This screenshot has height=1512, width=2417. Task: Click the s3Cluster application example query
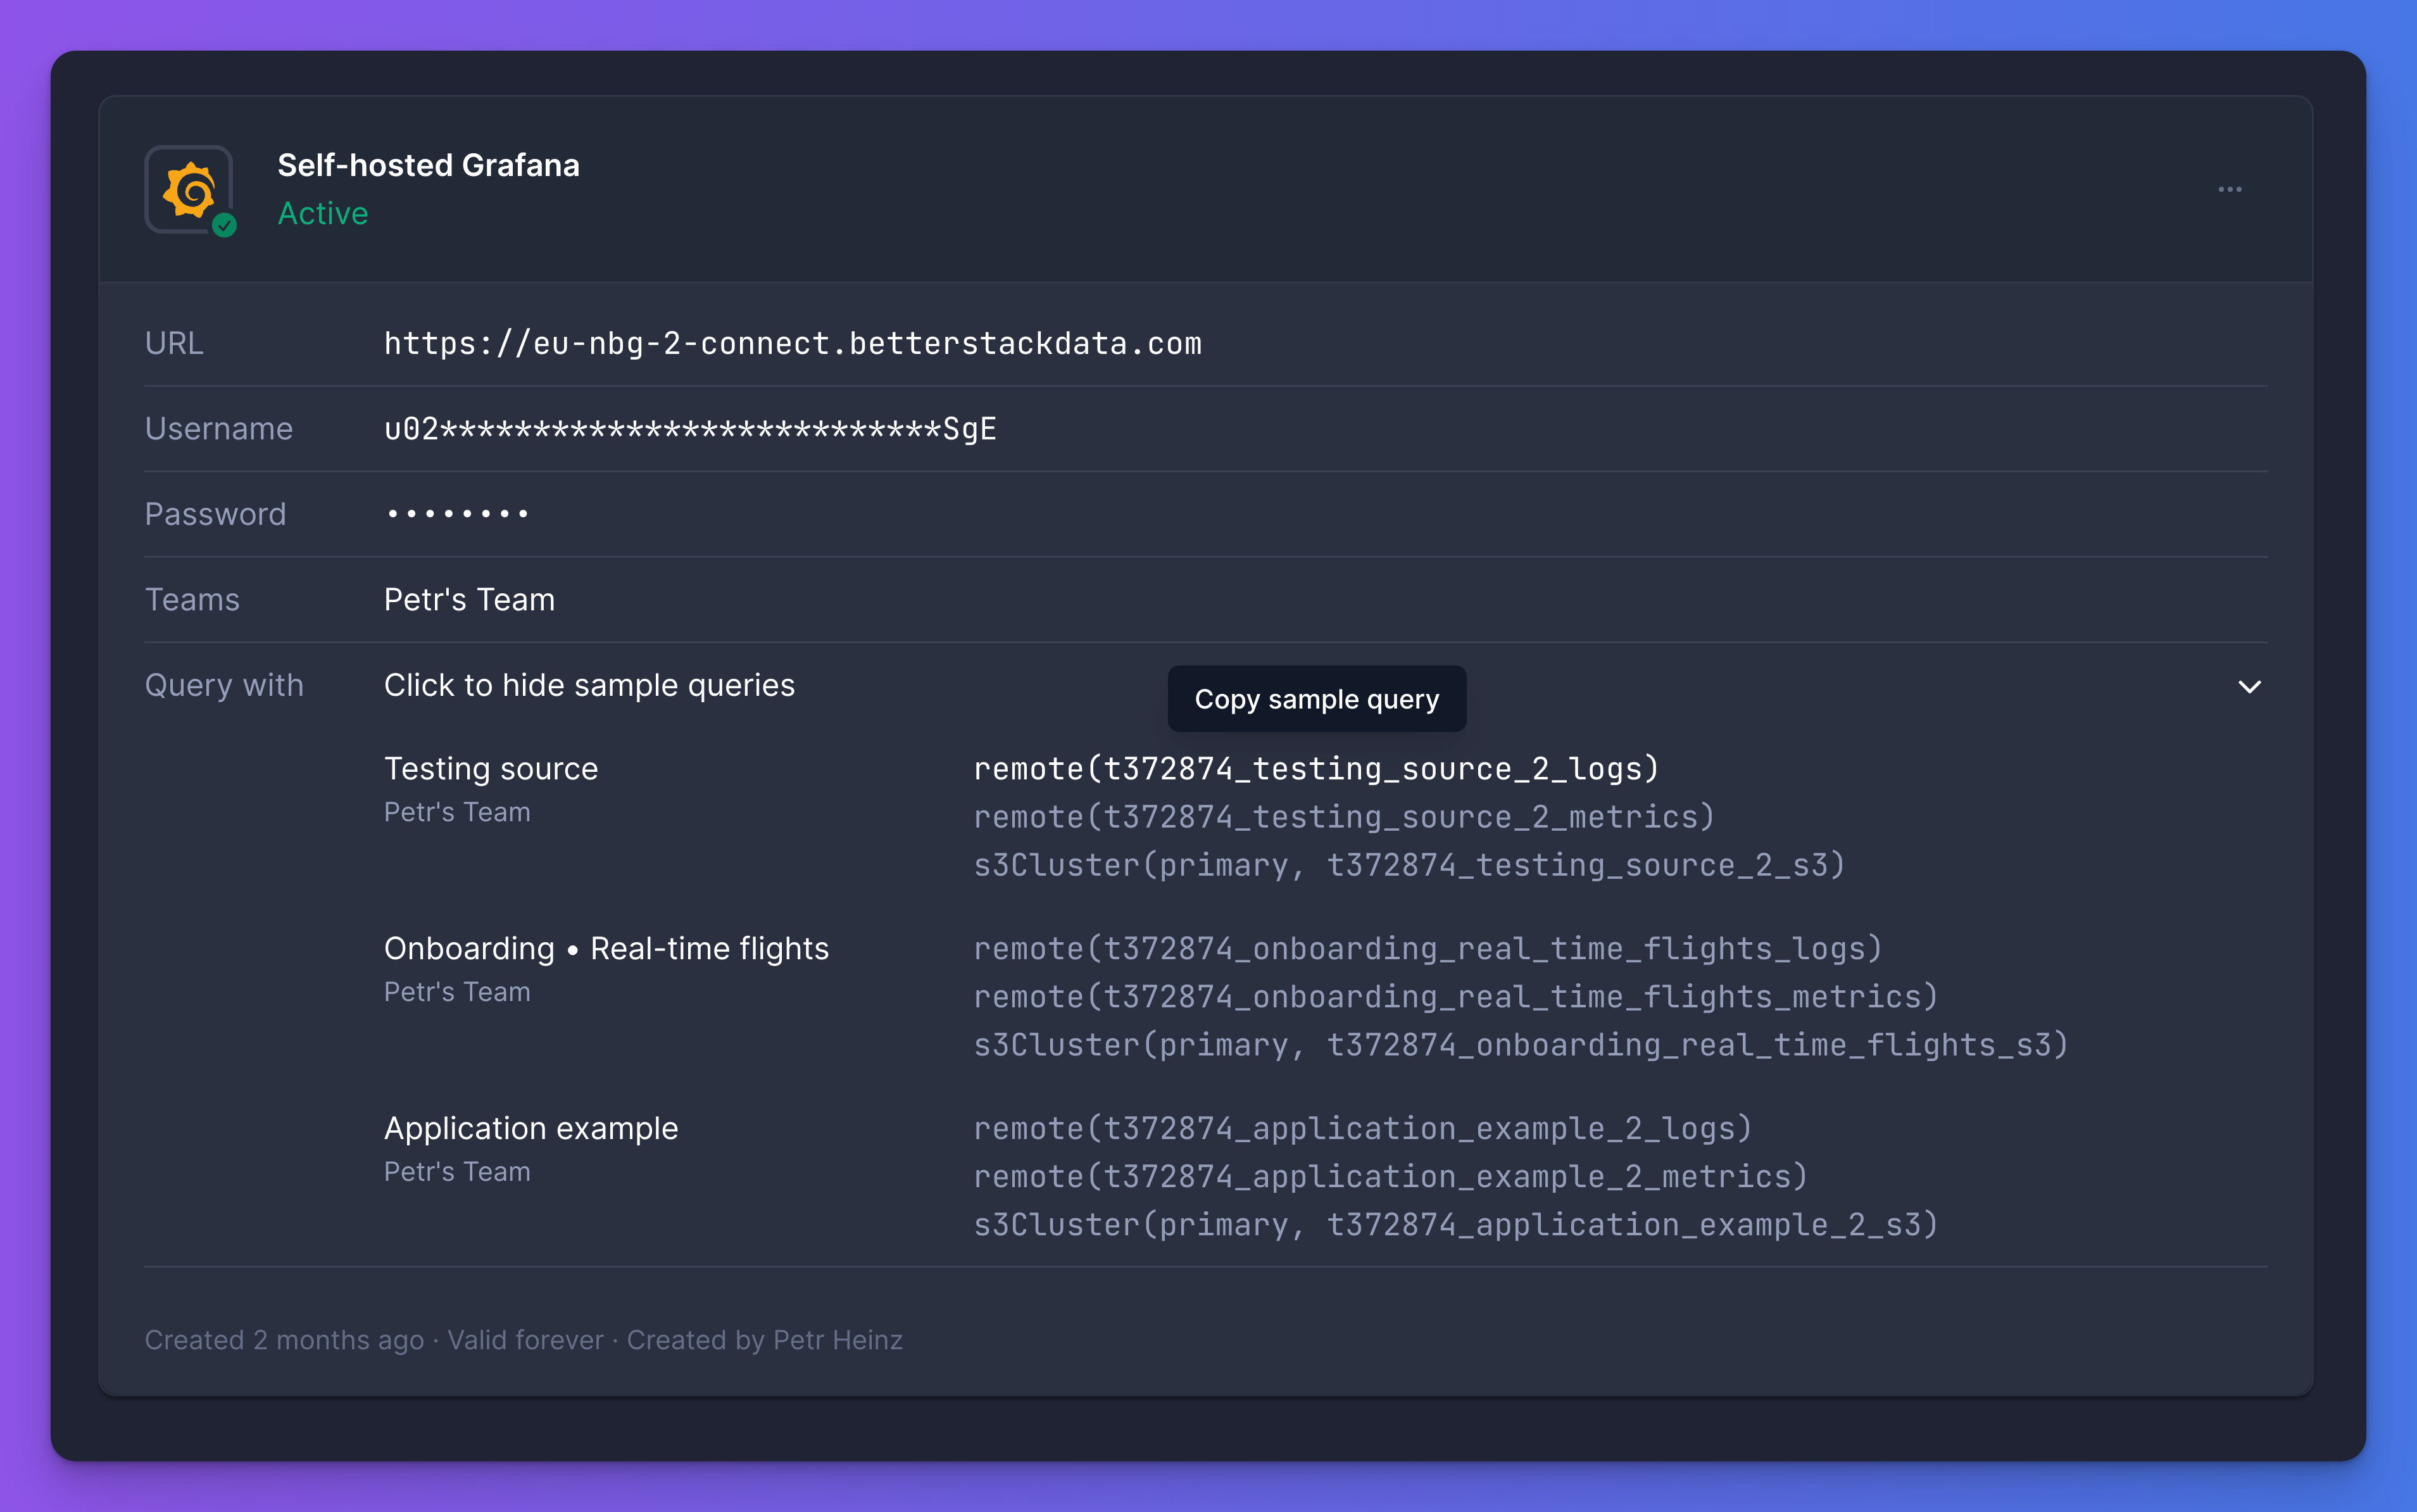tap(1454, 1224)
